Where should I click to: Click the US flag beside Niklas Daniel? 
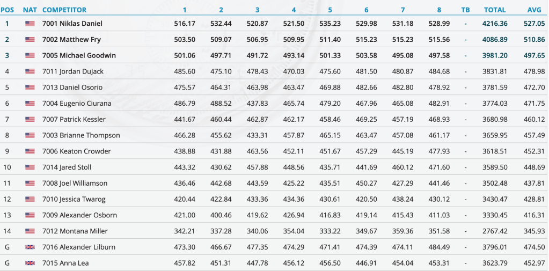30,24
